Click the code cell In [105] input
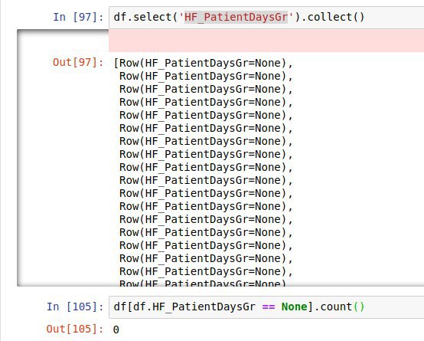This screenshot has width=424, height=341. [x=266, y=307]
